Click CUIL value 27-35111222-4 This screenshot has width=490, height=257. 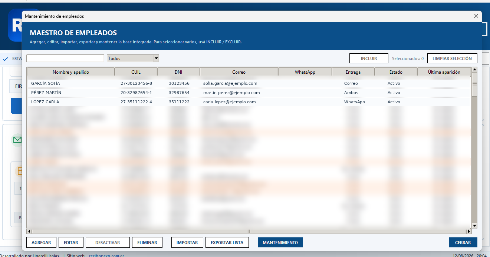pos(136,102)
